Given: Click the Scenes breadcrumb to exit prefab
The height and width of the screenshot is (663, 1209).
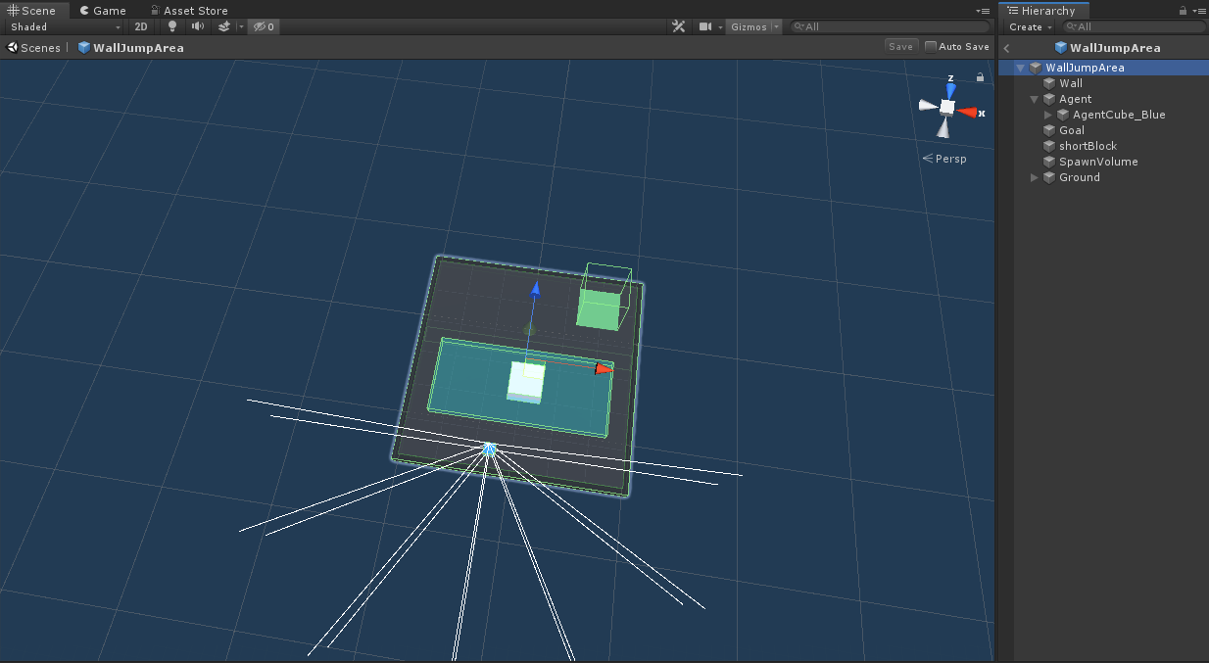Looking at the screenshot, I should 40,47.
